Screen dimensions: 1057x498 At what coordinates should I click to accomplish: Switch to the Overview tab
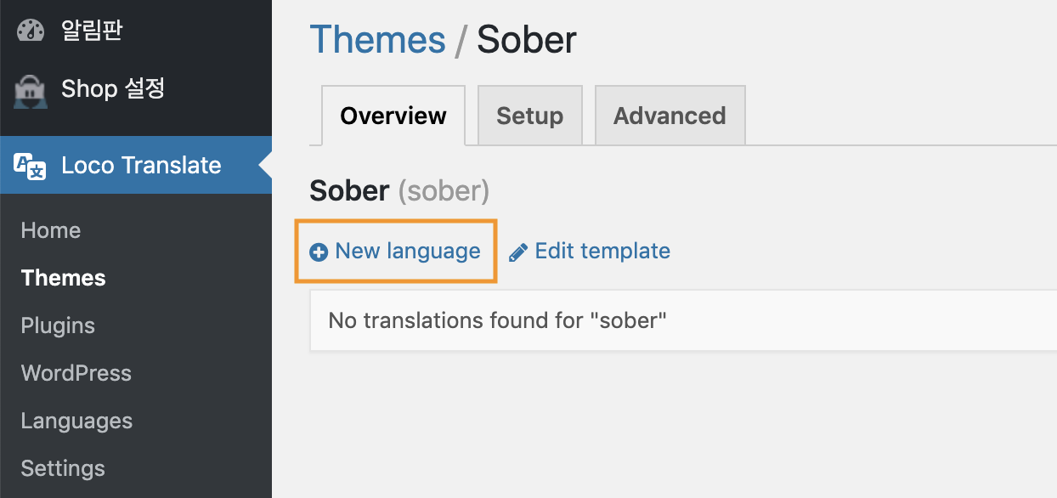coord(393,116)
